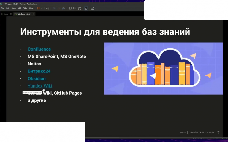Click the Windows 10 x64 tab VM icon

coord(15,14)
